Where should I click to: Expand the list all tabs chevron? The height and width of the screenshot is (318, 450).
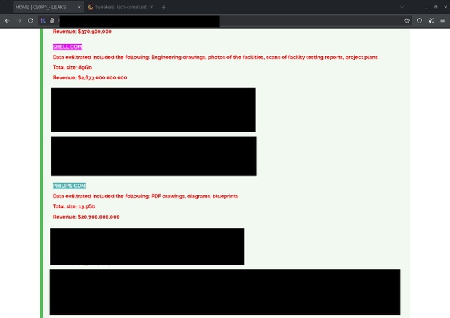pos(402,7)
